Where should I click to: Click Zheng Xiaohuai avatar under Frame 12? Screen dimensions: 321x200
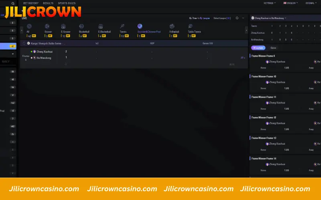pyautogui.click(x=267, y=123)
